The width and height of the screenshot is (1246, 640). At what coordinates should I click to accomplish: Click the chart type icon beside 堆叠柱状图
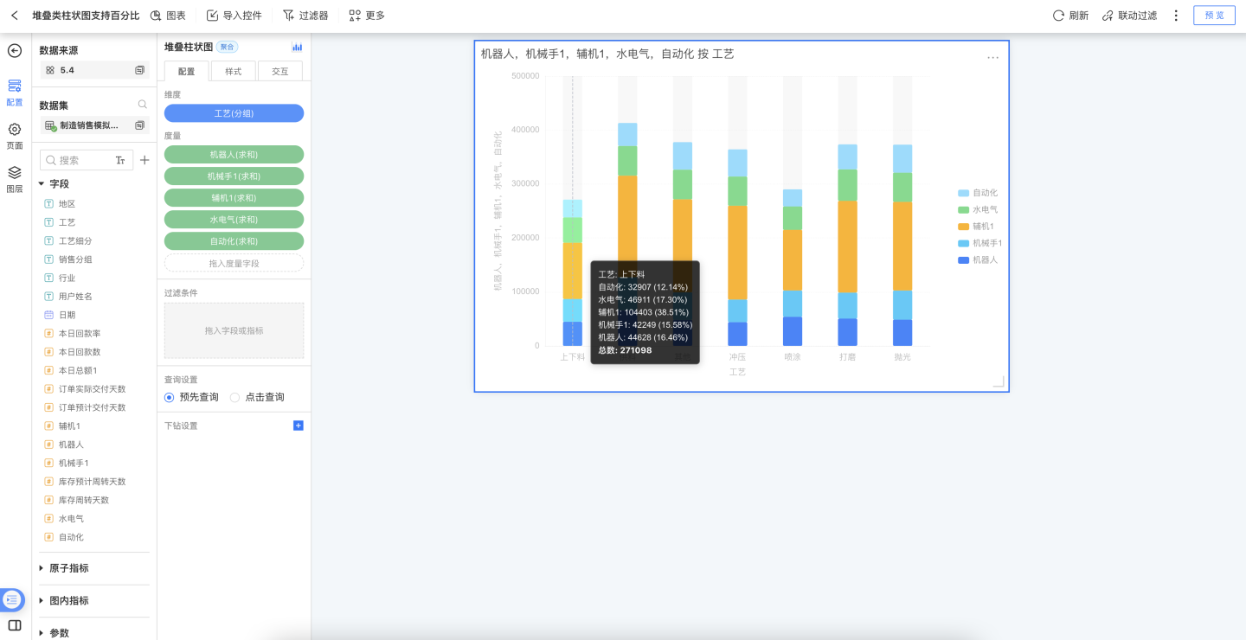tap(298, 48)
